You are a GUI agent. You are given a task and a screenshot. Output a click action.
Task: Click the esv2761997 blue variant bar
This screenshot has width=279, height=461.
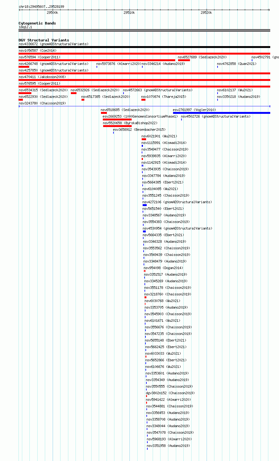[221, 113]
